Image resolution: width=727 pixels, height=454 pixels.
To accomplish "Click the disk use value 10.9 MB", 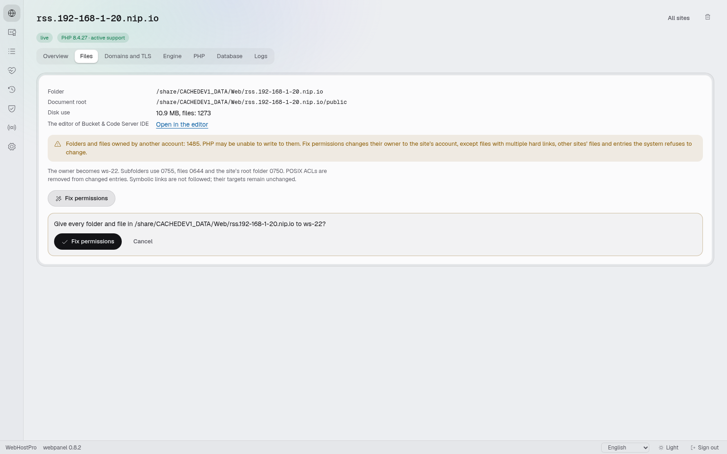I will point(183,113).
